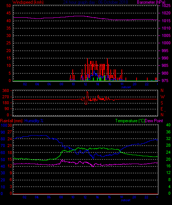Click the 32 temperature axis value
Image resolution: width=172 pixels, height=205 pixels.
tap(168, 139)
